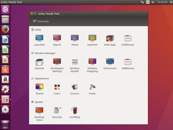
Task: Open Security system settings
Action: 57,110
